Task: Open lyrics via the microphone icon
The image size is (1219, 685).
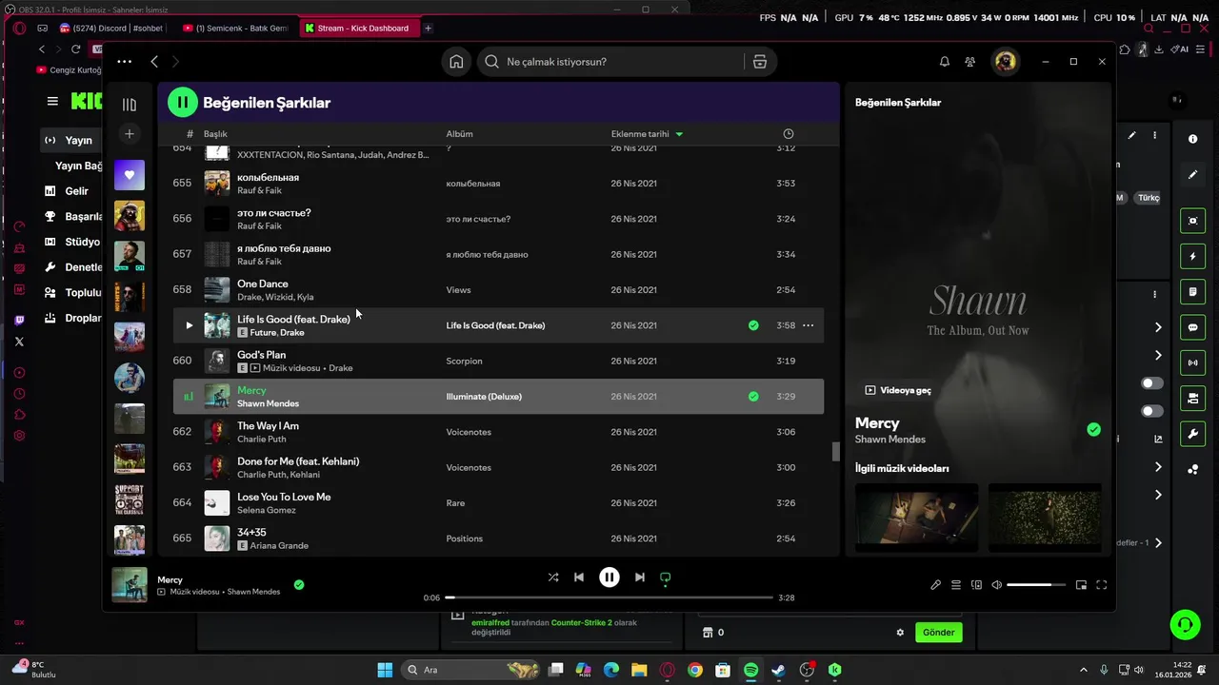Action: click(x=935, y=585)
